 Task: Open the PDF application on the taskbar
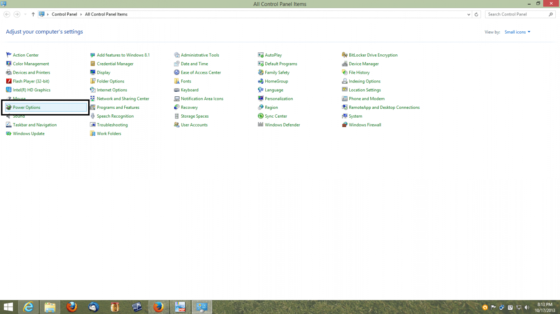pos(180,307)
